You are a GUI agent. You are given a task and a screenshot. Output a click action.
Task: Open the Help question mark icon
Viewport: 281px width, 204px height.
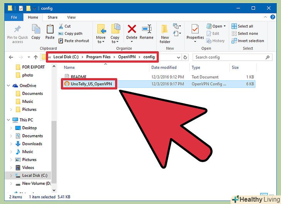click(273, 17)
